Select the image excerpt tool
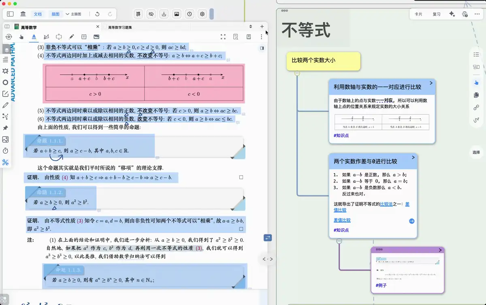Image resolution: width=486 pixels, height=305 pixels. 97,37
